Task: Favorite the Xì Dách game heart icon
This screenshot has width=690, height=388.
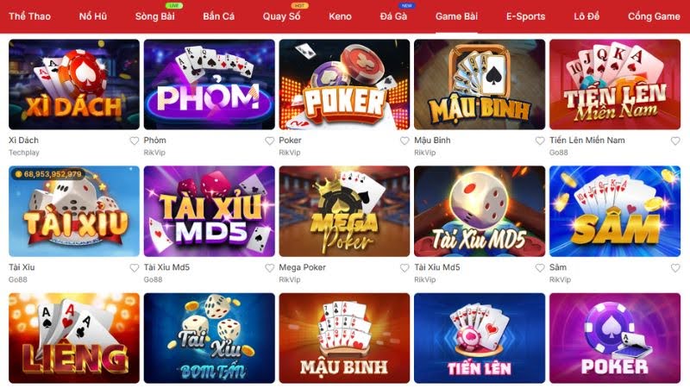Action: tap(135, 141)
